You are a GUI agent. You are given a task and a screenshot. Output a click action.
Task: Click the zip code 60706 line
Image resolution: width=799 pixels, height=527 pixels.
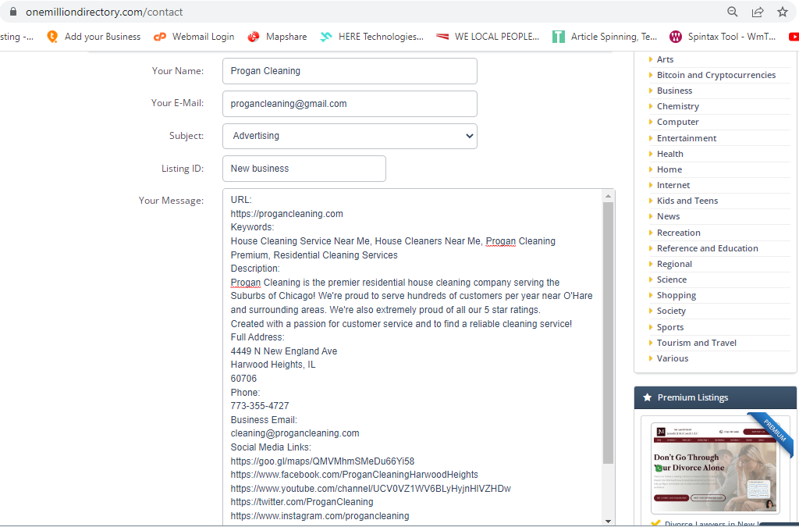click(x=243, y=379)
